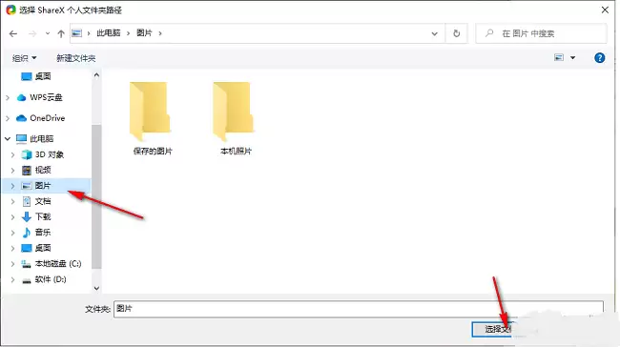Open the recent locations dropdown chevron
This screenshot has height=347, width=620.
click(48, 34)
